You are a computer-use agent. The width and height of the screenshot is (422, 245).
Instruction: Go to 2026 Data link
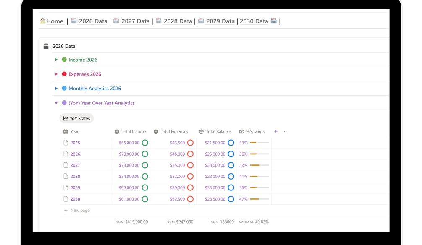coord(93,21)
